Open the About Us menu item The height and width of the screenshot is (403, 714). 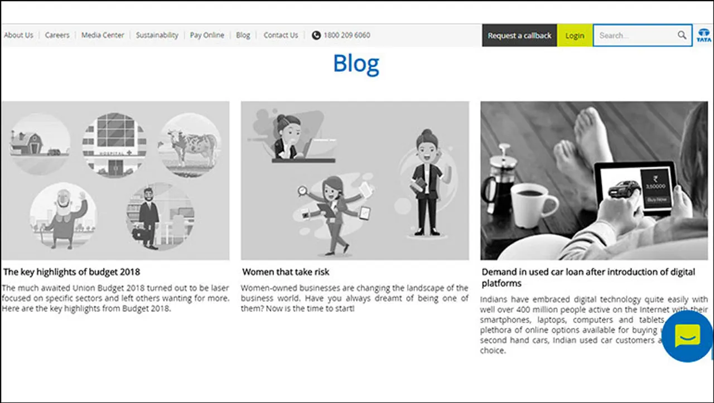pyautogui.click(x=18, y=35)
